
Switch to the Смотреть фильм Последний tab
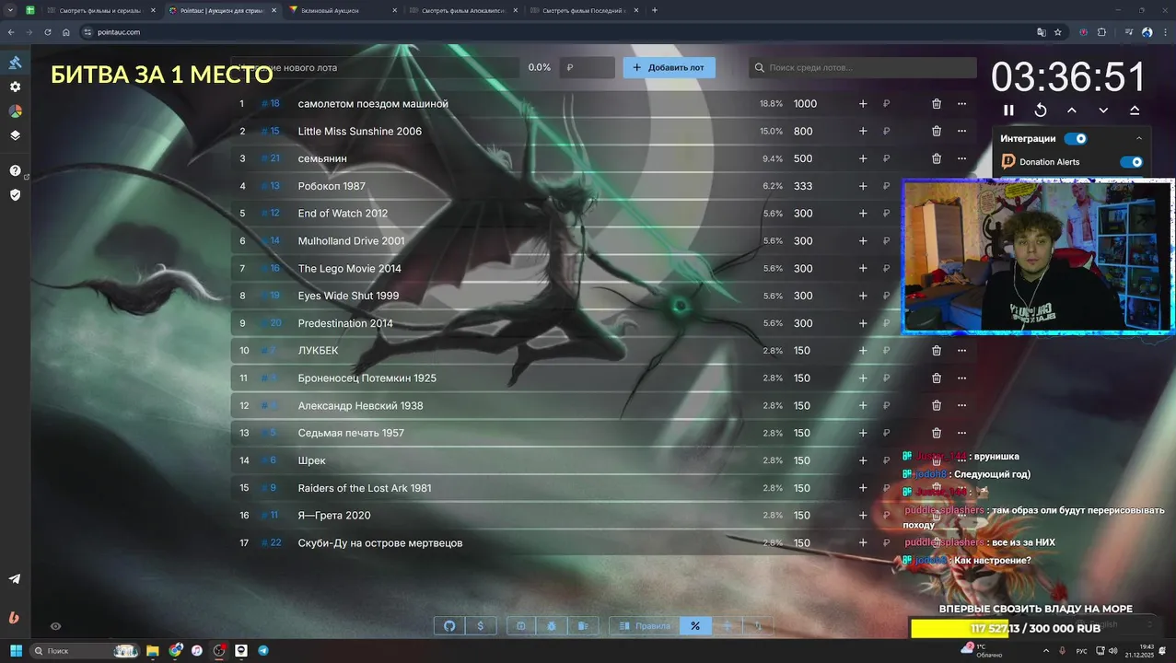tap(584, 10)
